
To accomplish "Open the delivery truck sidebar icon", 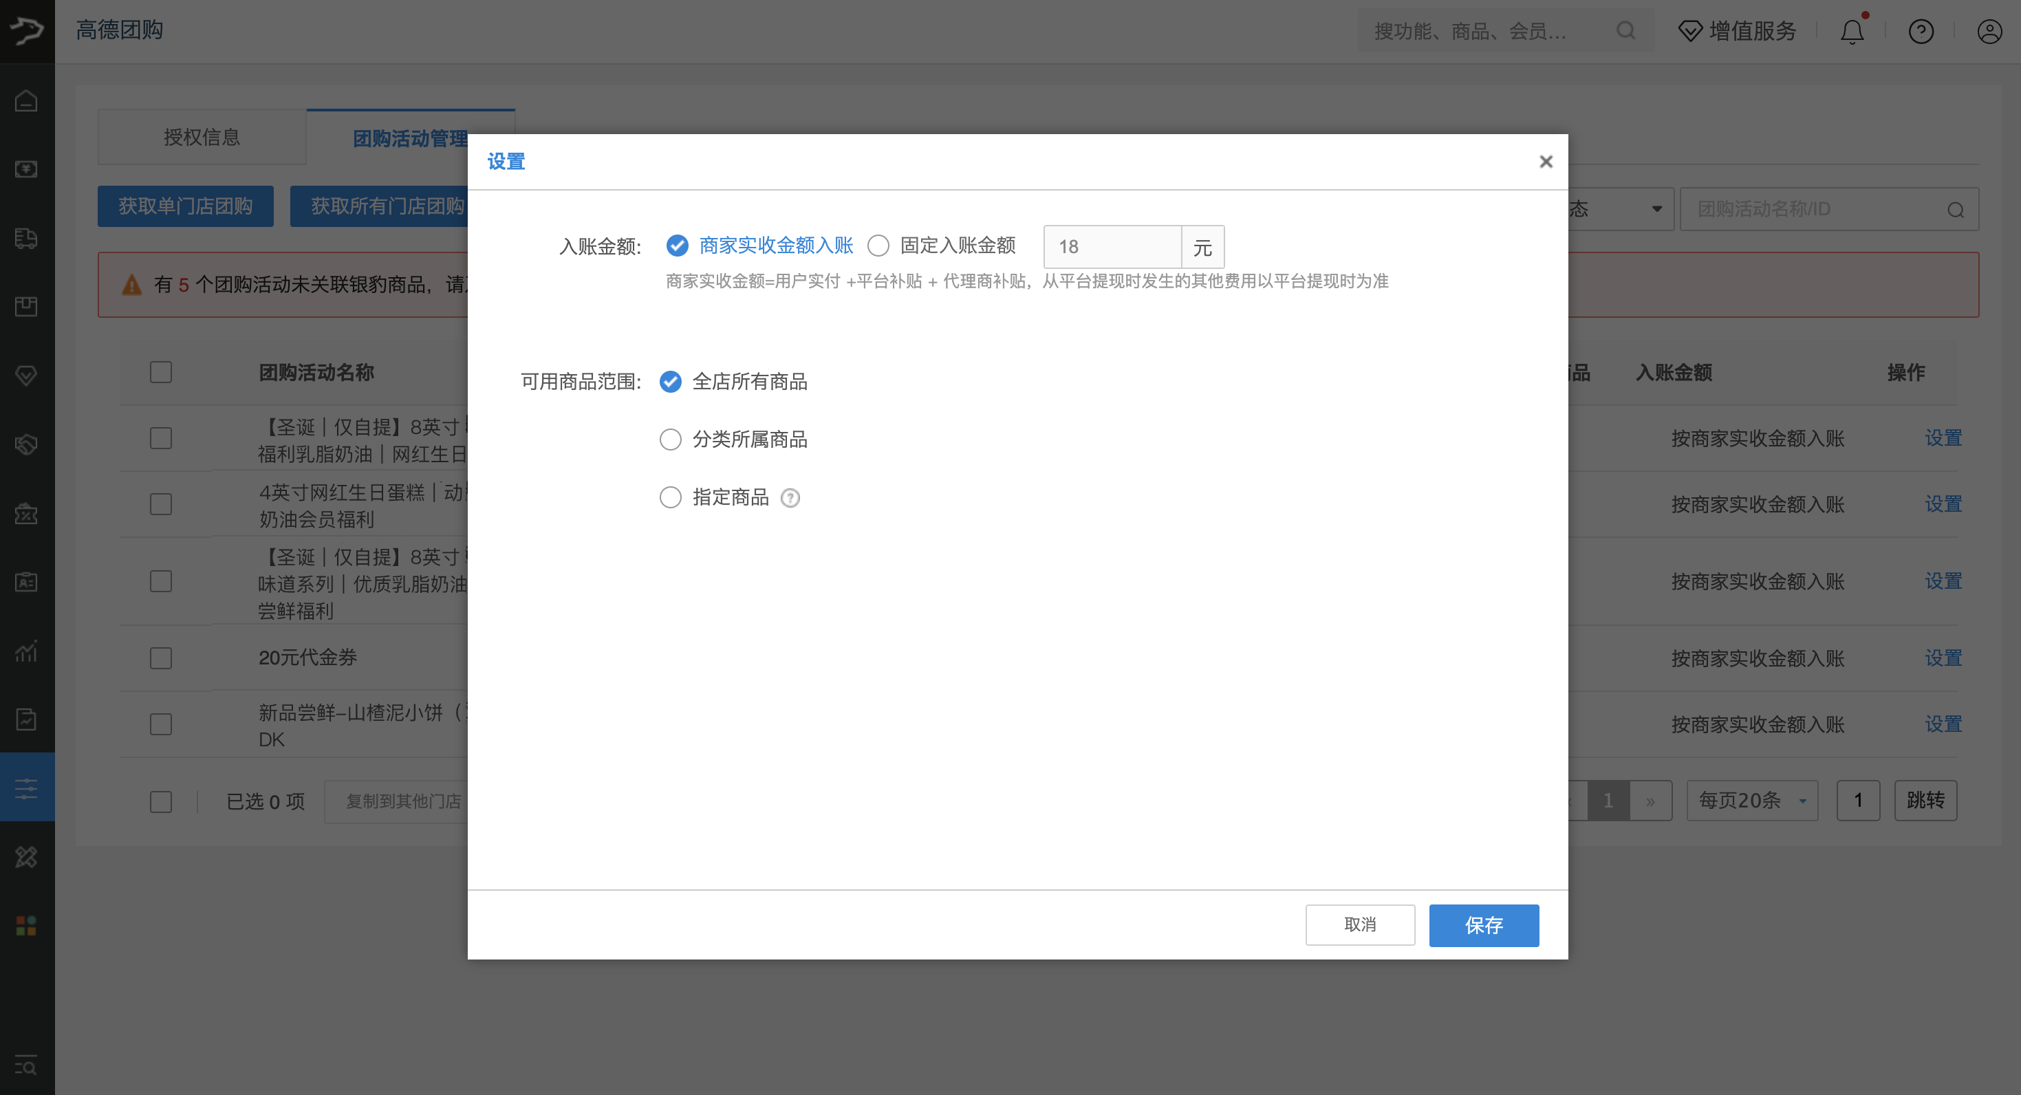I will tap(26, 238).
